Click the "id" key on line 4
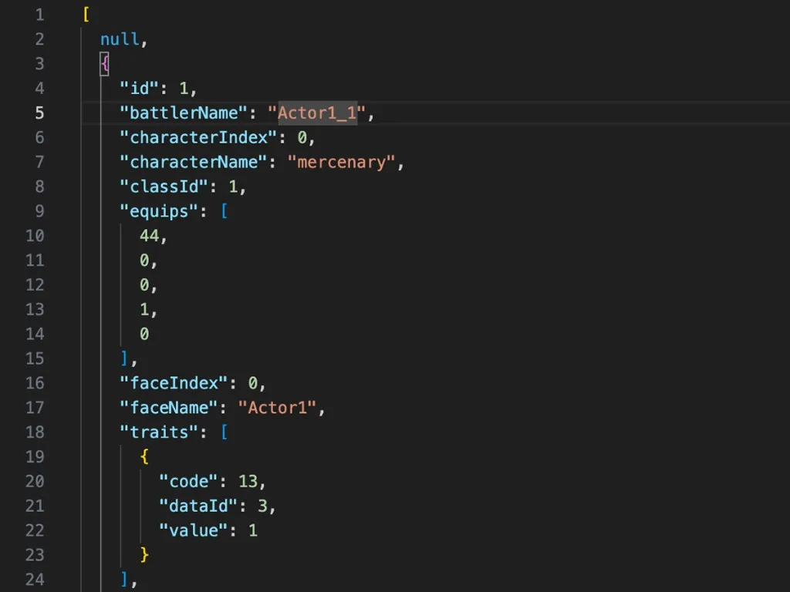This screenshot has width=790, height=592. click(139, 88)
